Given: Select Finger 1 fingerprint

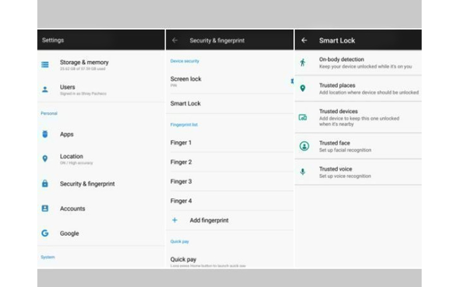Looking at the screenshot, I should [x=229, y=142].
